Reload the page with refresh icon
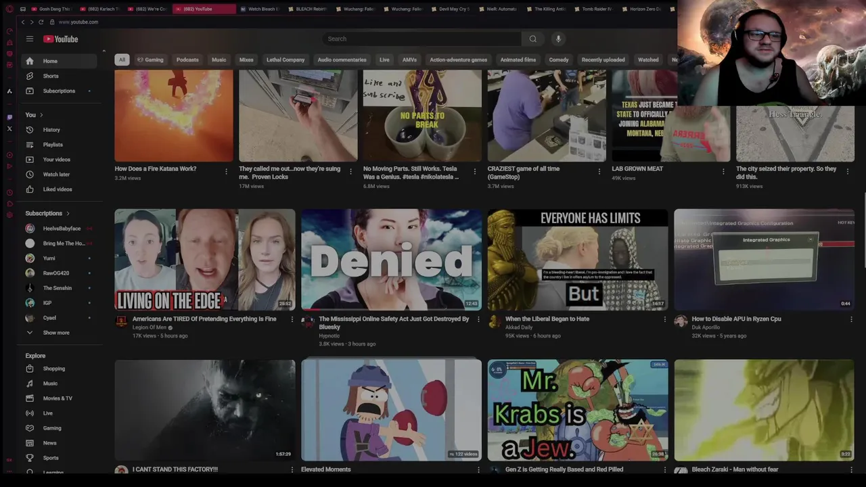 40,22
